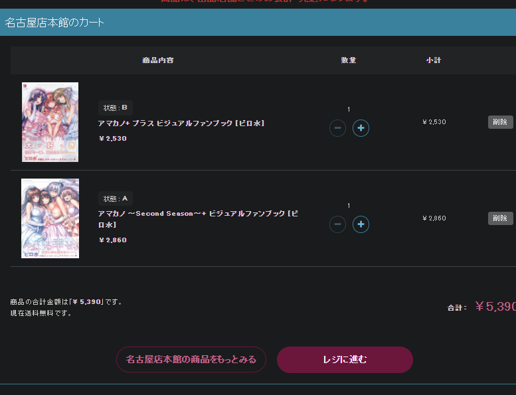Open the Second Season fanbook cover thumbnail
The image size is (516, 395).
pos(50,218)
